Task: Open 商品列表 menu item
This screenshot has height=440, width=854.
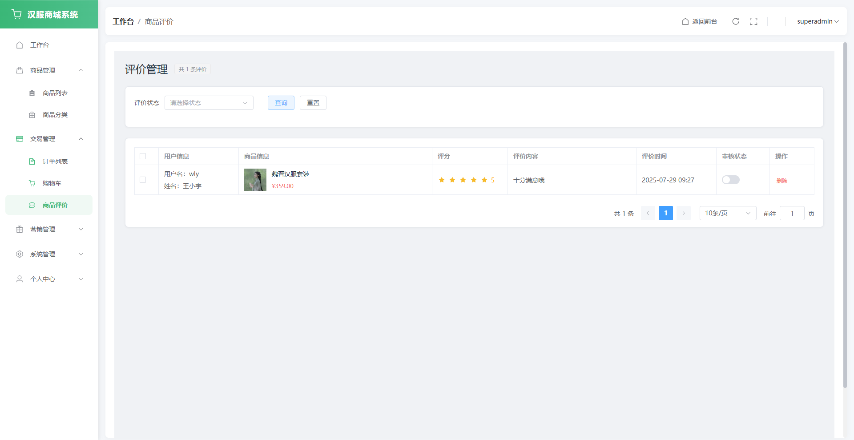Action: click(x=55, y=93)
